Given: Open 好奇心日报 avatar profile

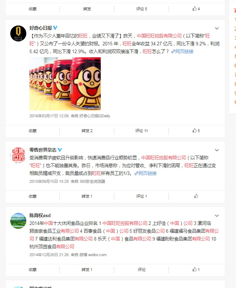Looking at the screenshot, I should [x=18, y=33].
